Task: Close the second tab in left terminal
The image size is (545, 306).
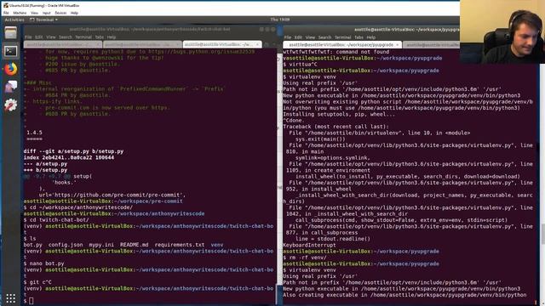Action: 178,44
